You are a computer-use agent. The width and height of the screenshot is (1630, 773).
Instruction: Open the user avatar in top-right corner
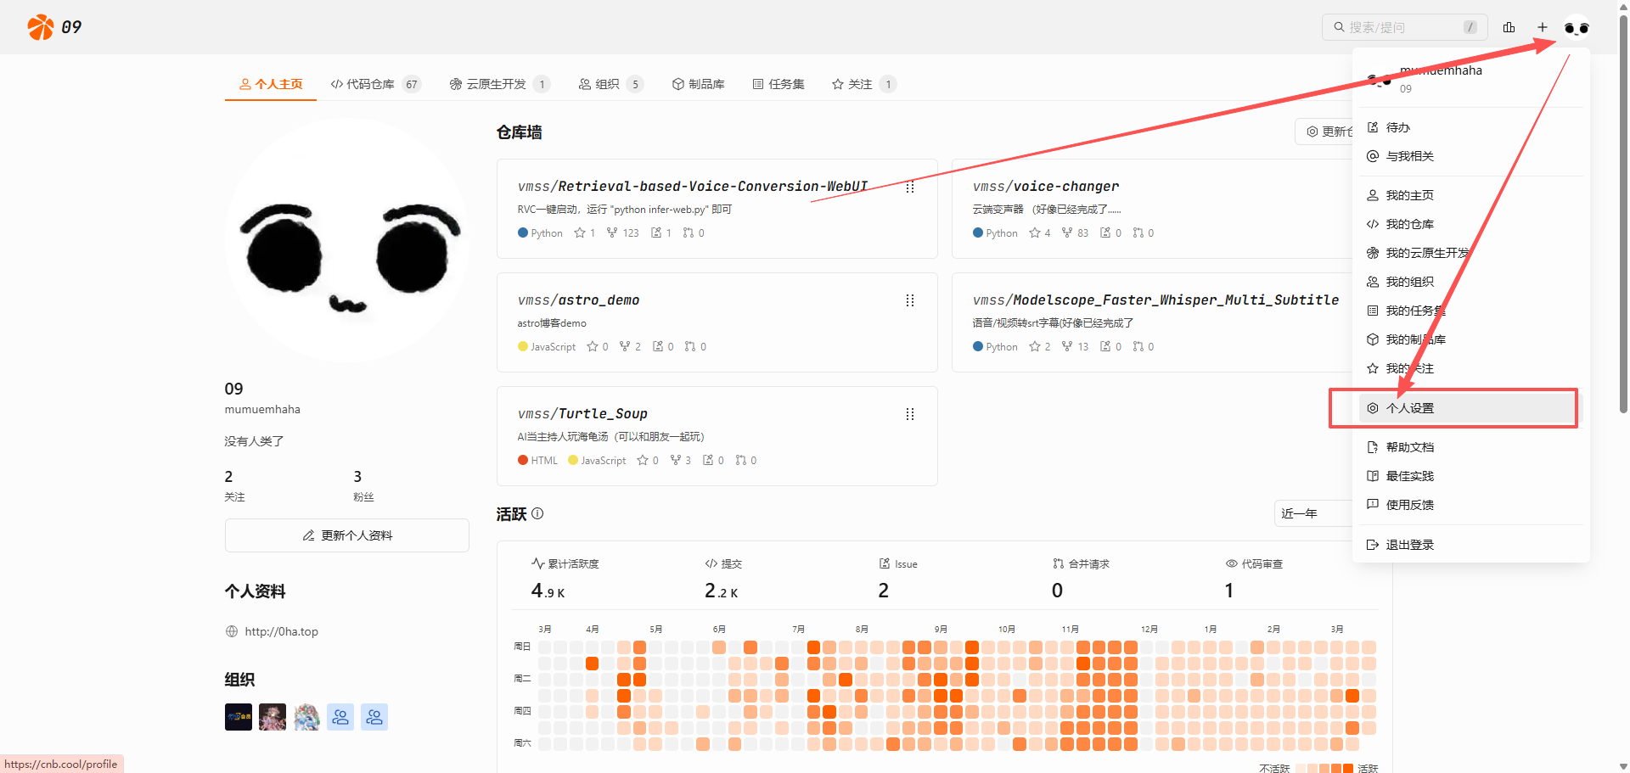point(1576,28)
